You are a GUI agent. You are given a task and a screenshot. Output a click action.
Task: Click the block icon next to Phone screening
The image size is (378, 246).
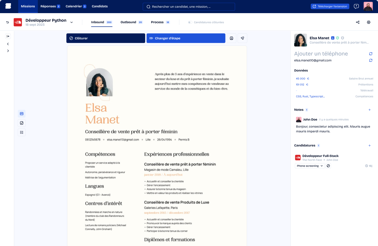pyautogui.click(x=328, y=166)
